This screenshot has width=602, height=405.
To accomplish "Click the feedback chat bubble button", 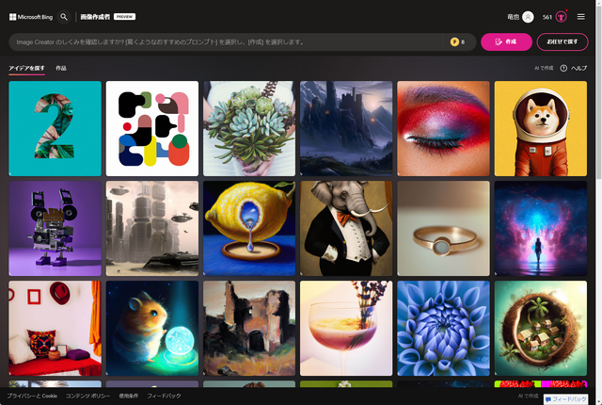I will [x=566, y=399].
